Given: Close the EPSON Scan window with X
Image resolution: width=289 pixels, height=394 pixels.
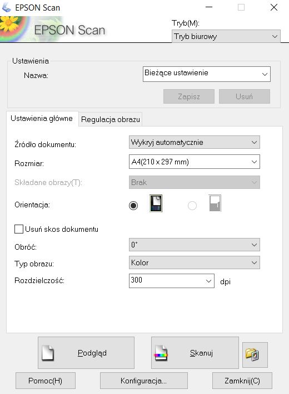Looking at the screenshot, I should tap(274, 7).
